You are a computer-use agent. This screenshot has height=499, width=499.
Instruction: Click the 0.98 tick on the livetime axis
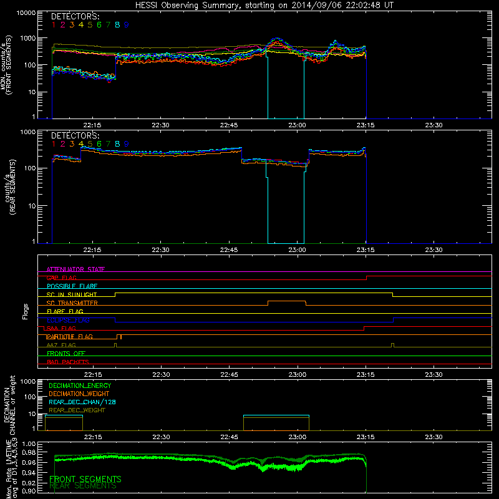[29, 452]
